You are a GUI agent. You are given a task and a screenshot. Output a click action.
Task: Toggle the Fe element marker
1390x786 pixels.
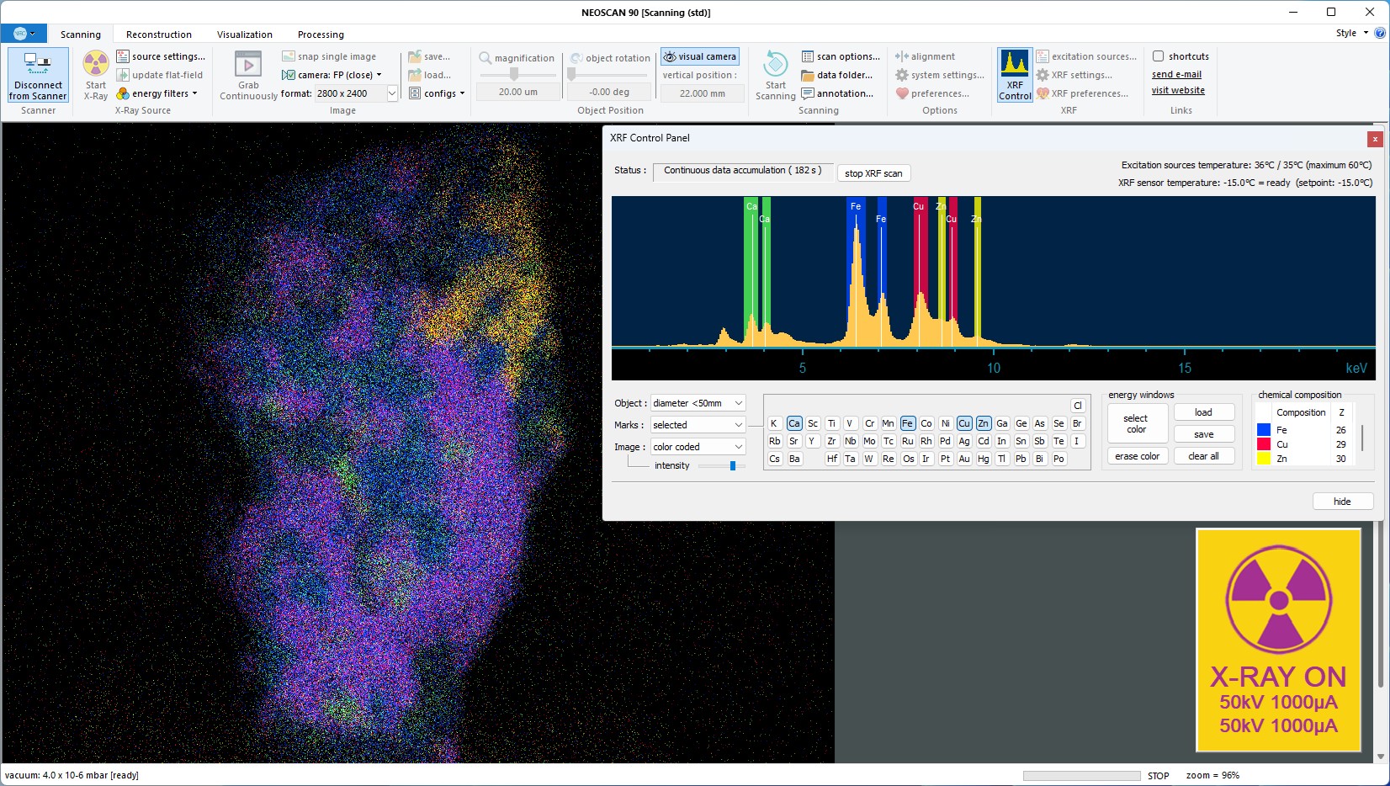(x=907, y=423)
